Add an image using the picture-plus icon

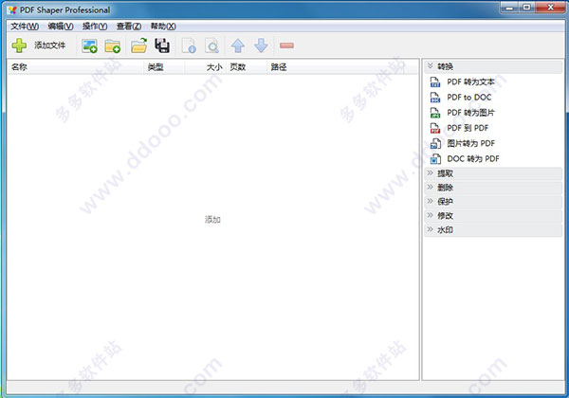[x=90, y=46]
